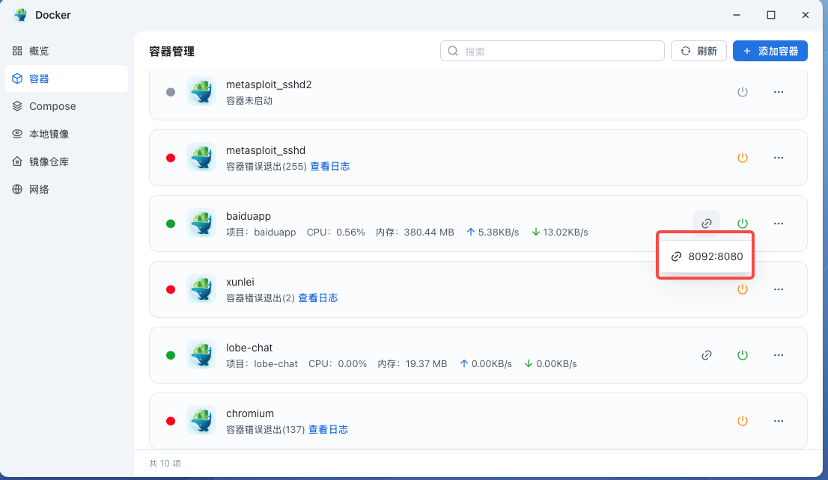The image size is (828, 480).
Task: Open more options for metasploit_sshd2
Action: pyautogui.click(x=779, y=92)
